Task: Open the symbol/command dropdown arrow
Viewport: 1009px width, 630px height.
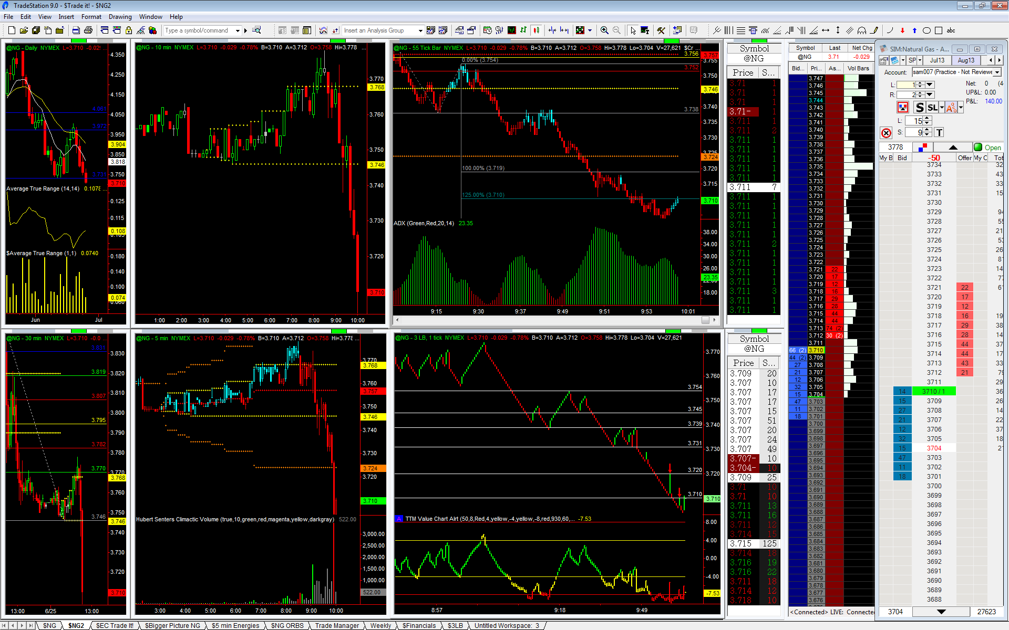Action: (238, 30)
